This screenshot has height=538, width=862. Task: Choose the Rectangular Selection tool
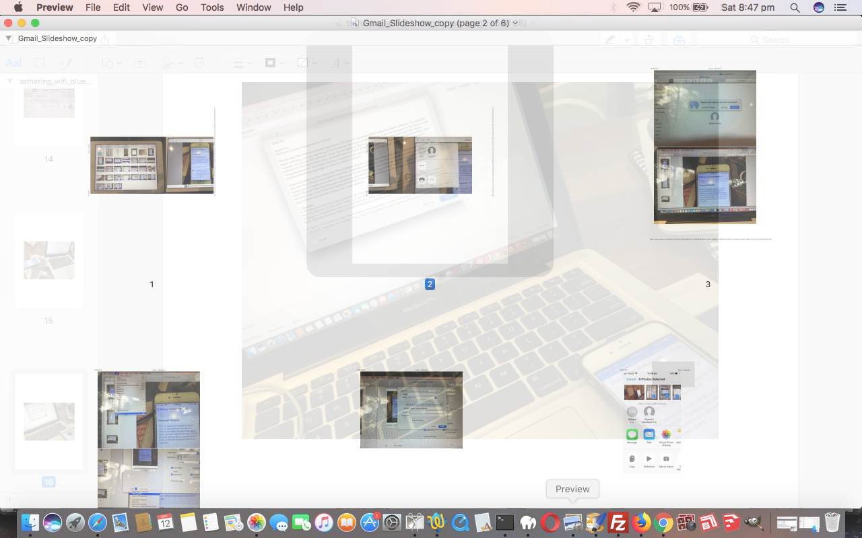click(x=40, y=63)
